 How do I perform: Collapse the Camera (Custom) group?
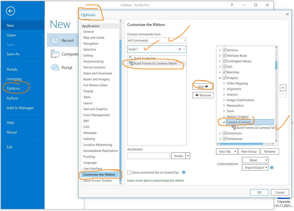pos(224,122)
